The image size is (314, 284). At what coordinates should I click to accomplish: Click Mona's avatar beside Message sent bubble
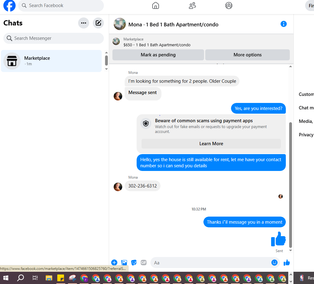click(118, 96)
